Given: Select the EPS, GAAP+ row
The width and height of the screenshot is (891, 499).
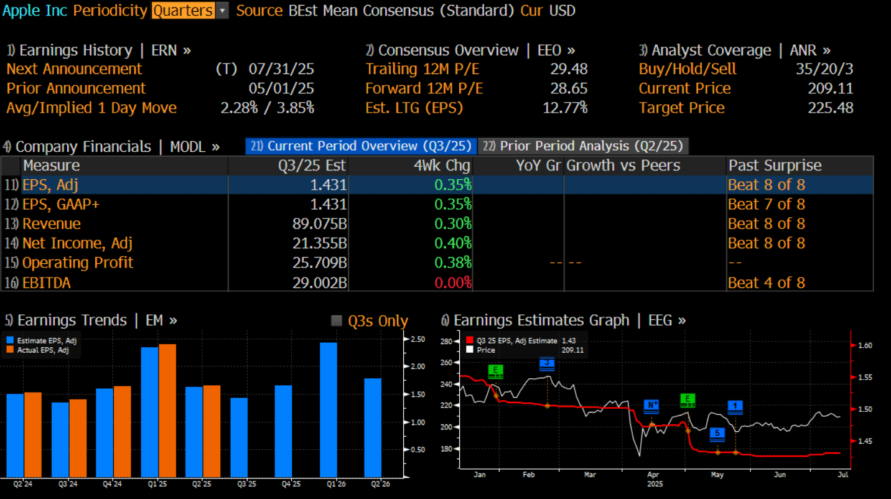Looking at the screenshot, I should tap(437, 204).
